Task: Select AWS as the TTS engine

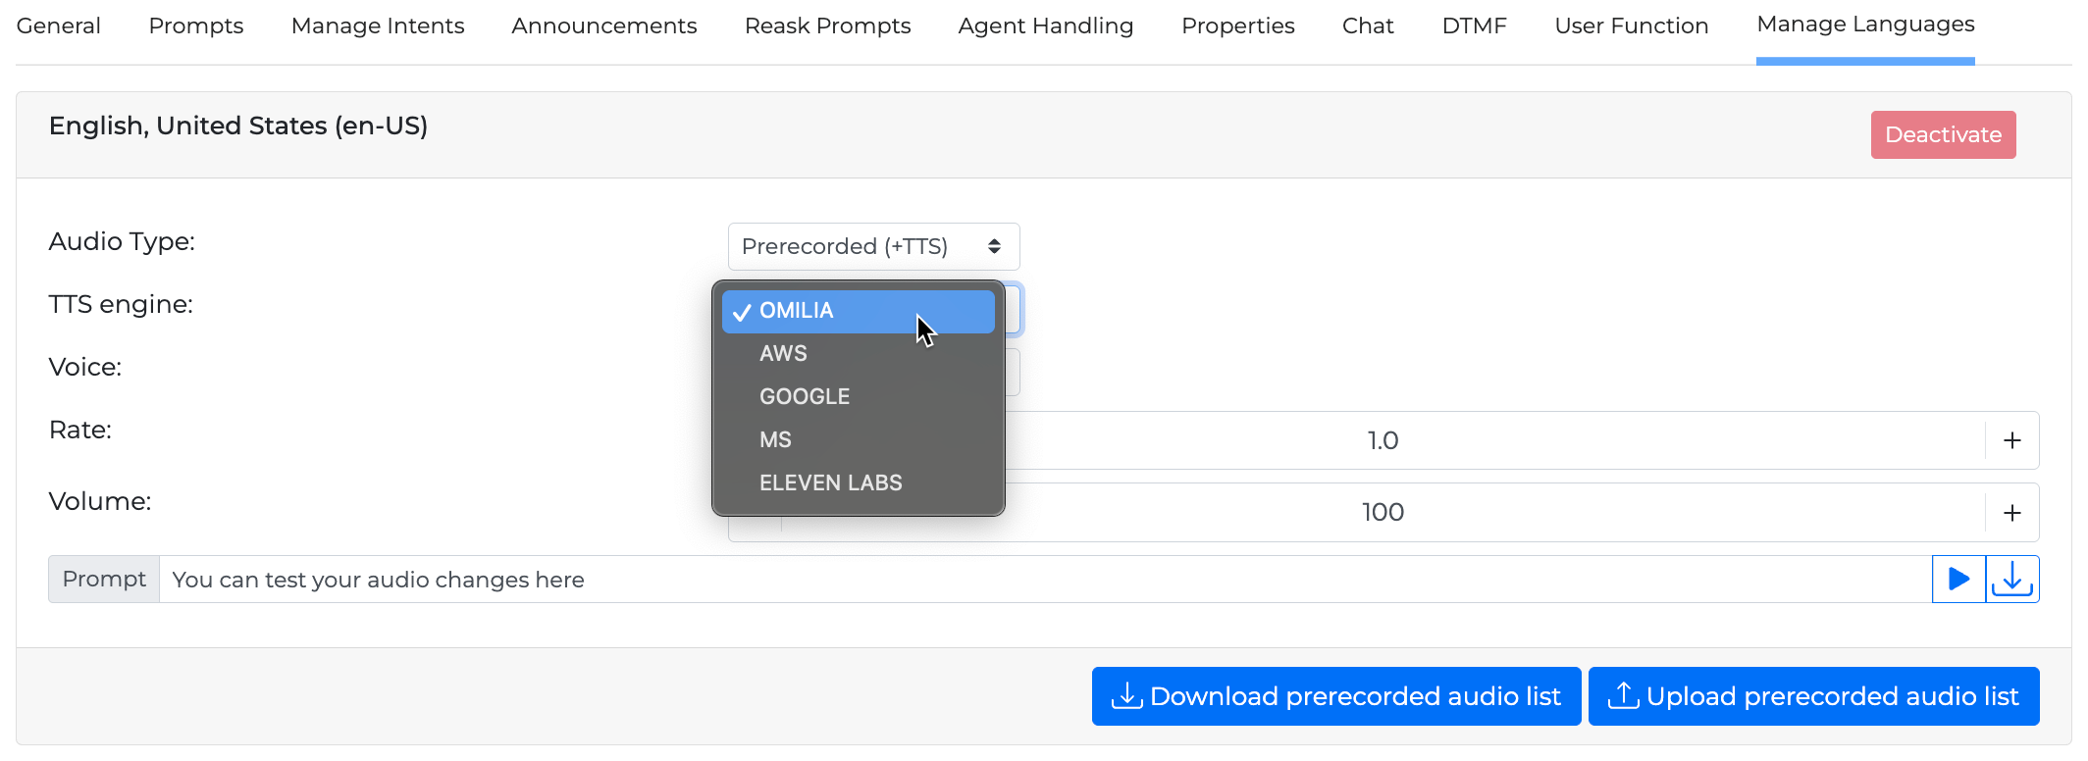Action: click(x=783, y=354)
